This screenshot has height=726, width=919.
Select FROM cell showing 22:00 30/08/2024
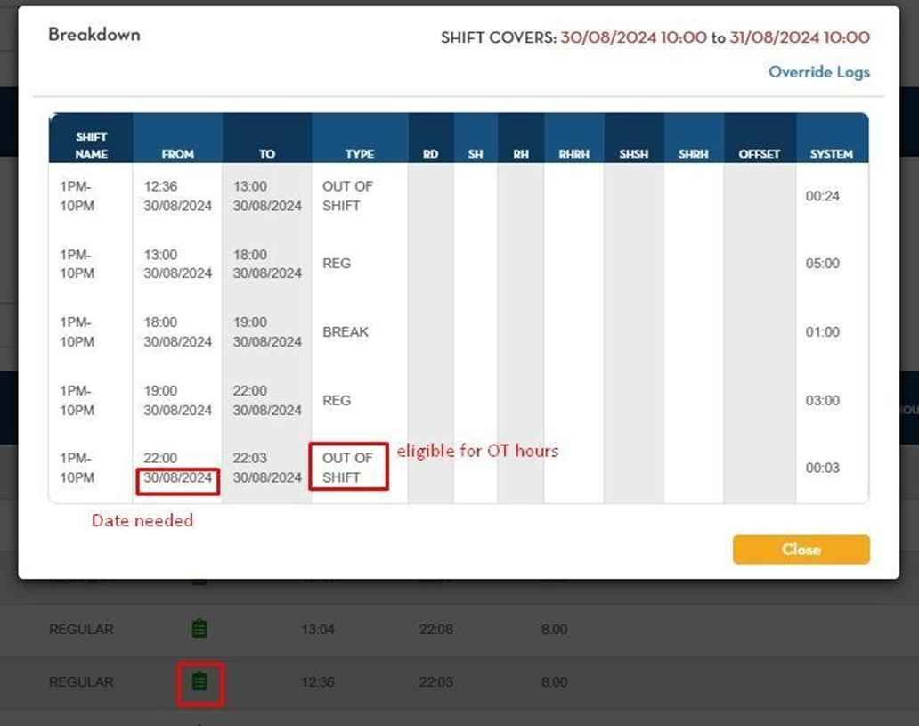[x=177, y=468]
